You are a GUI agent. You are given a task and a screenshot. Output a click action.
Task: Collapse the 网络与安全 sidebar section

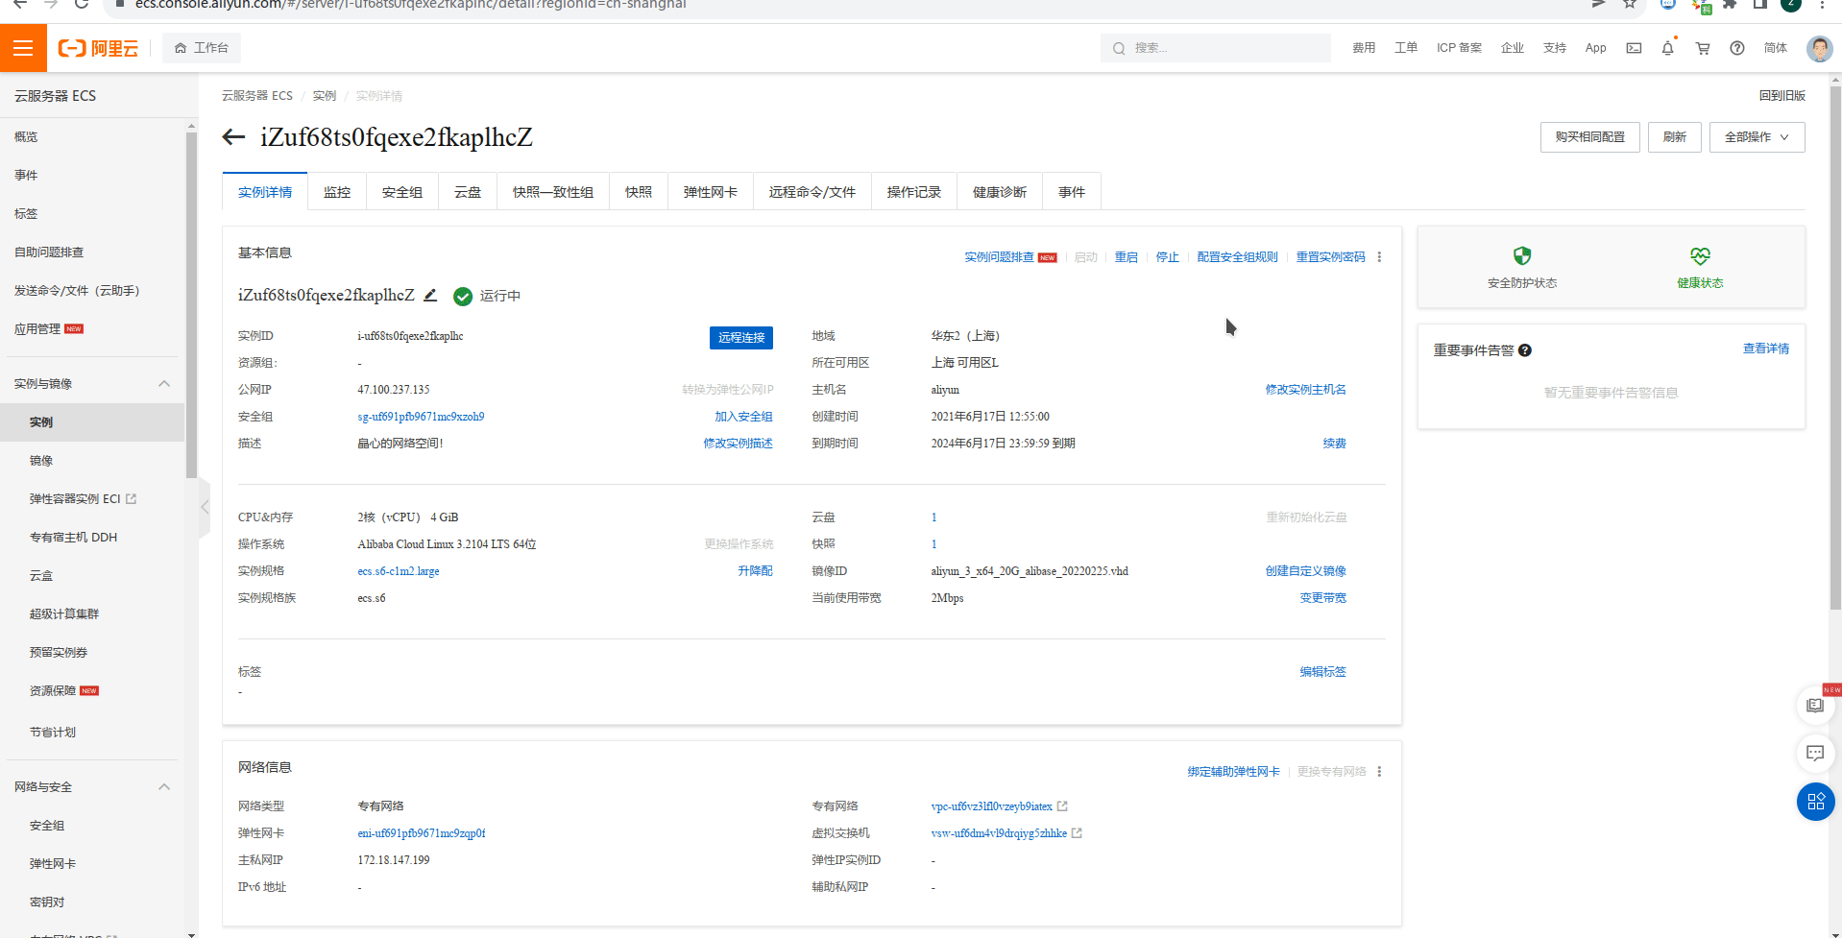coord(164,787)
